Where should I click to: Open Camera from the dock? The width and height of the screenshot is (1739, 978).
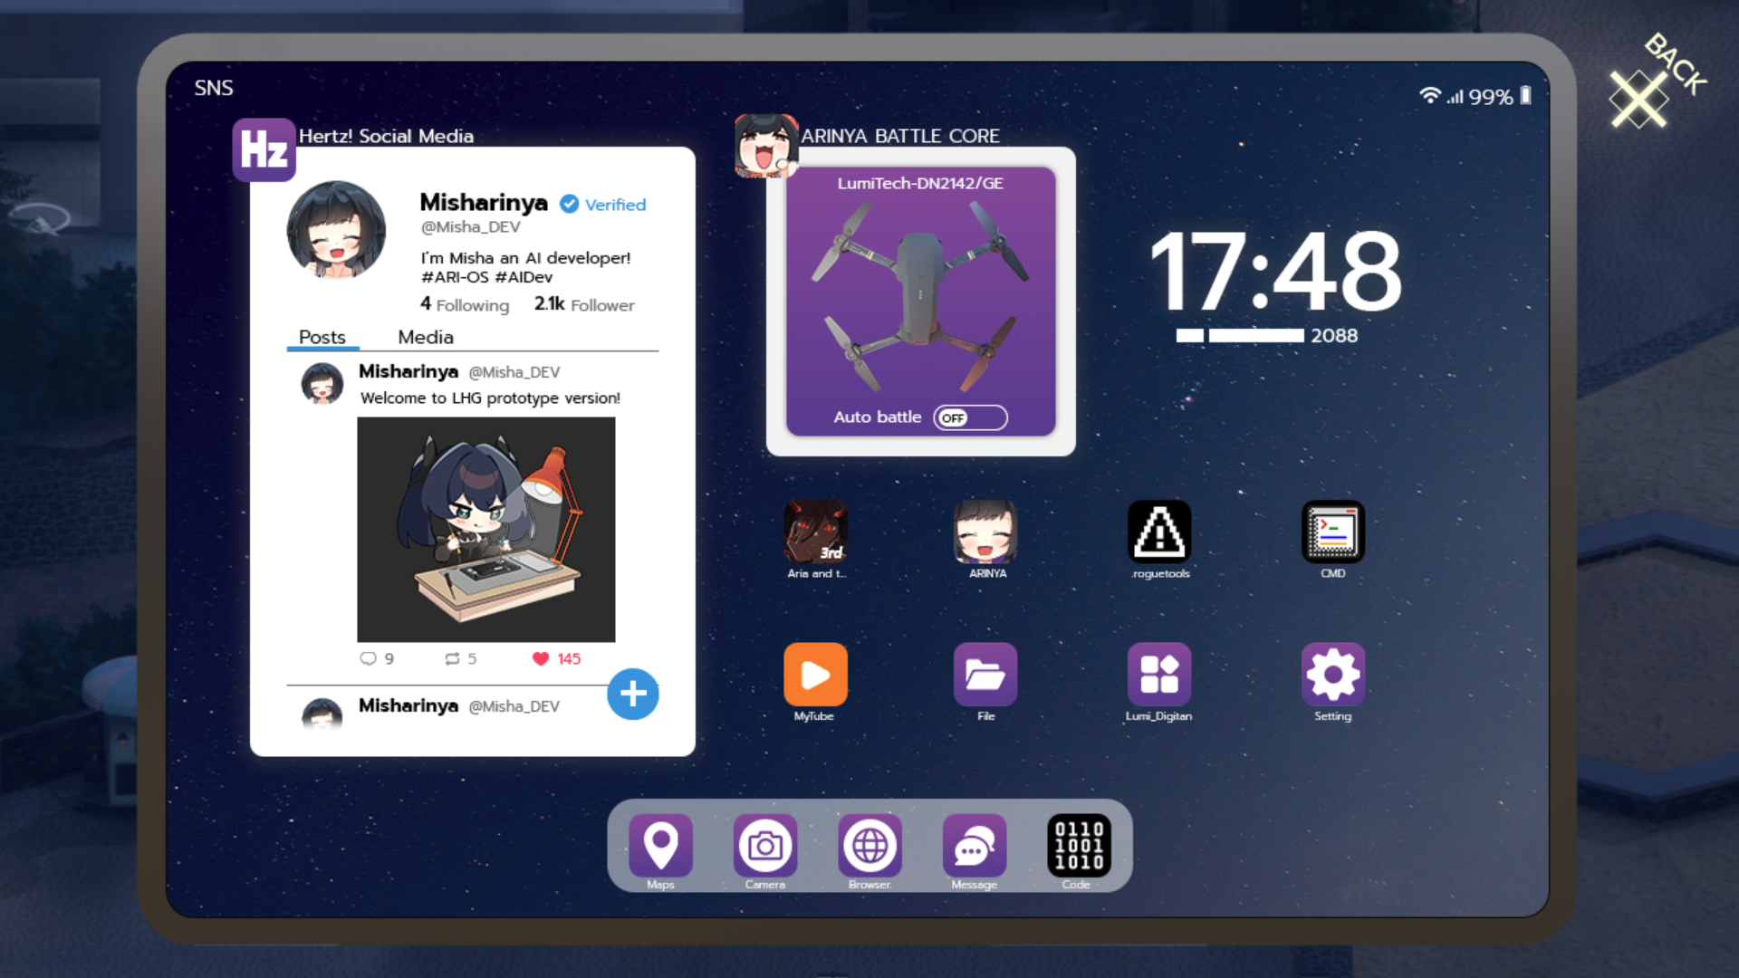[765, 845]
